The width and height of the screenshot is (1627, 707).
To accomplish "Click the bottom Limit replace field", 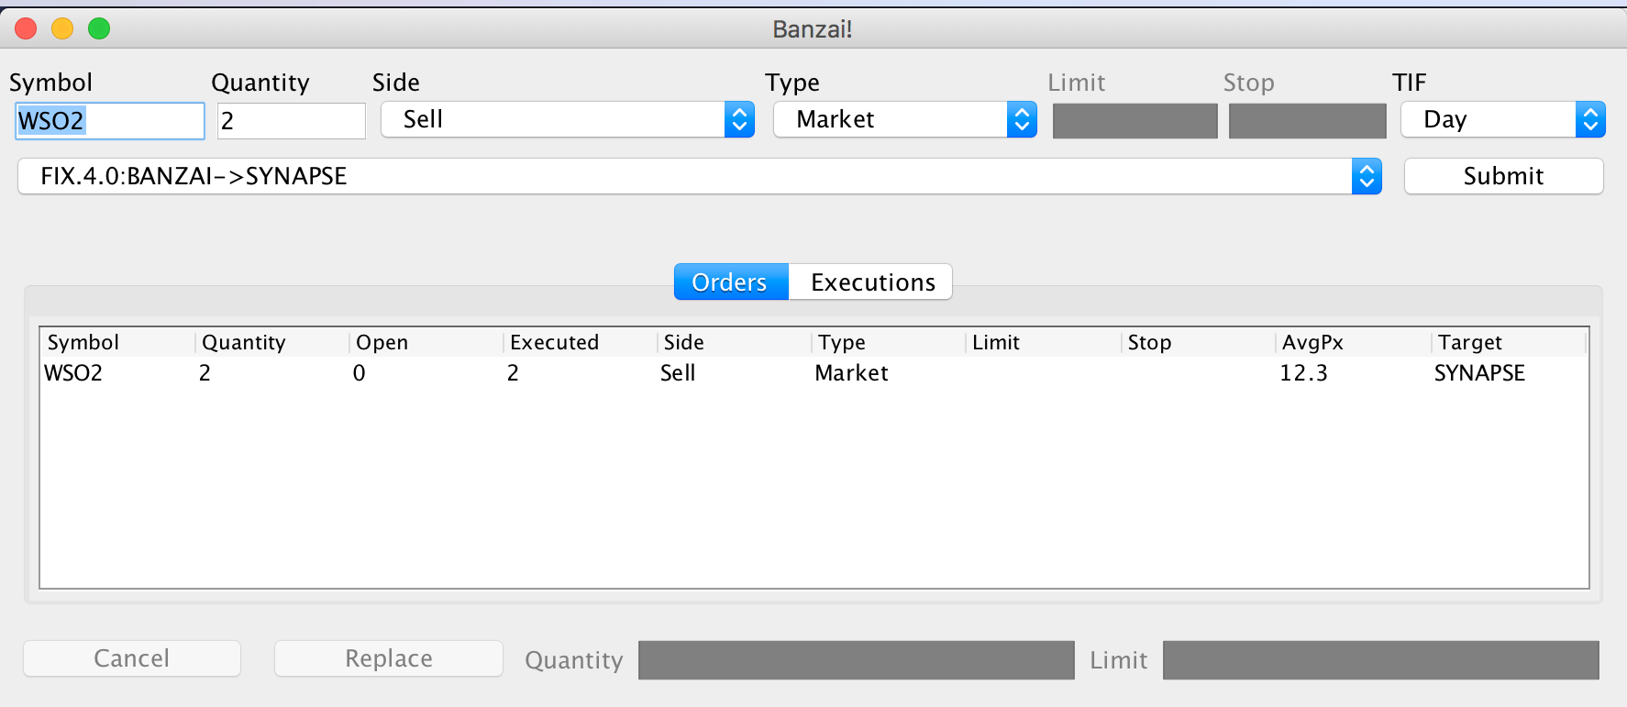I will (1381, 660).
